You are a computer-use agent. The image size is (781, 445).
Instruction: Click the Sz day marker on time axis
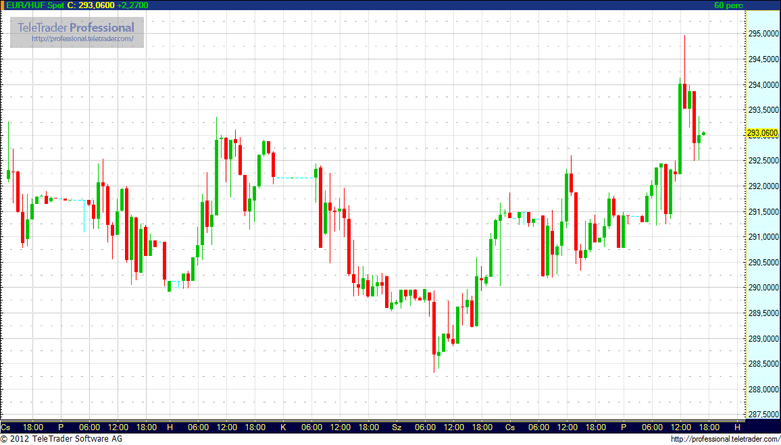(x=397, y=427)
